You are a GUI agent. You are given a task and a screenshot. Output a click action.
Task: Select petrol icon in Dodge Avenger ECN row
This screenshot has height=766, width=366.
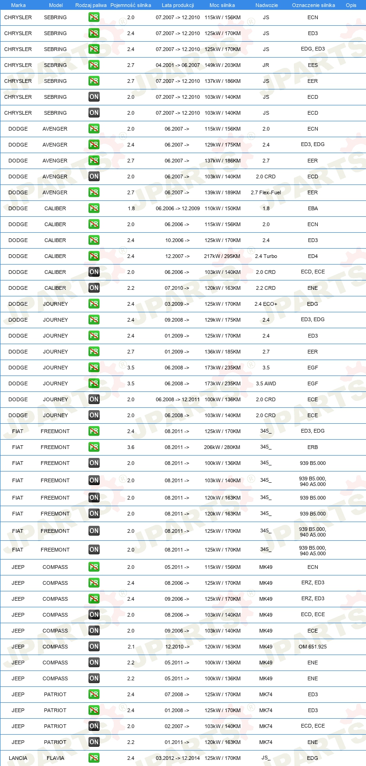(x=94, y=129)
